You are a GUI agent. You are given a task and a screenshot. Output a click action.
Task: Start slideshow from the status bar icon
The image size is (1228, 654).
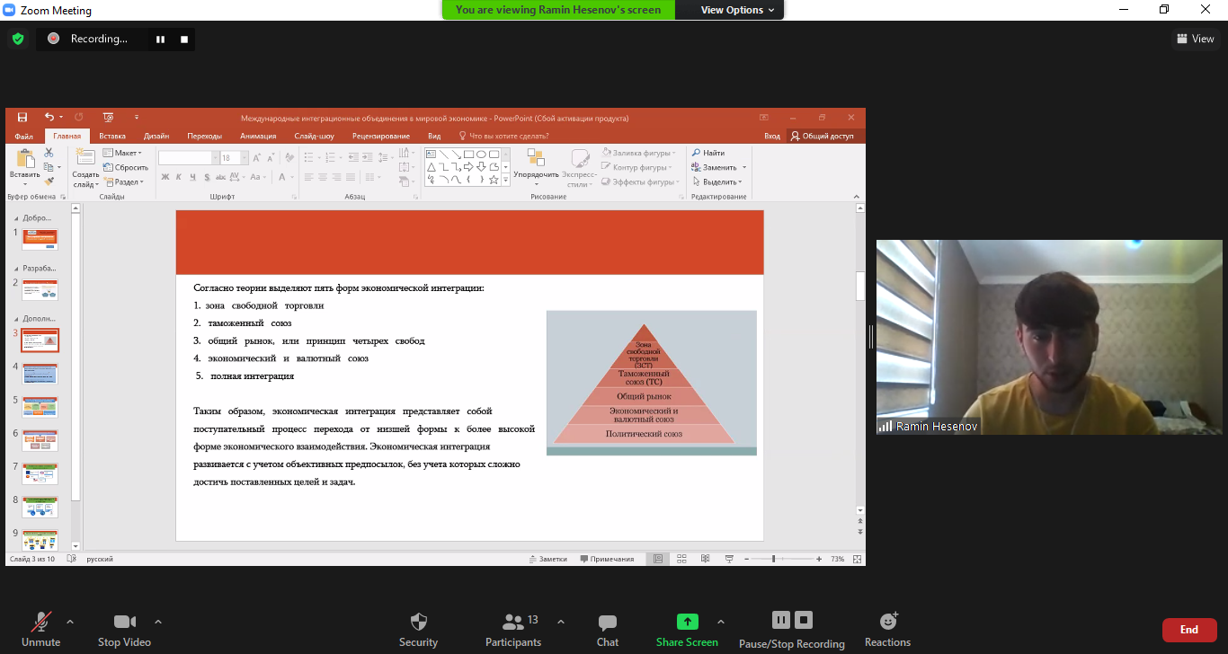click(729, 559)
